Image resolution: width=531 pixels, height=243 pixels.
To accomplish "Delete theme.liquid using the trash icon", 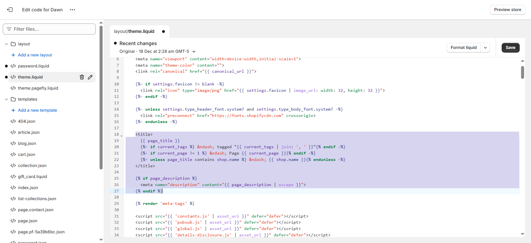I will tap(82, 77).
